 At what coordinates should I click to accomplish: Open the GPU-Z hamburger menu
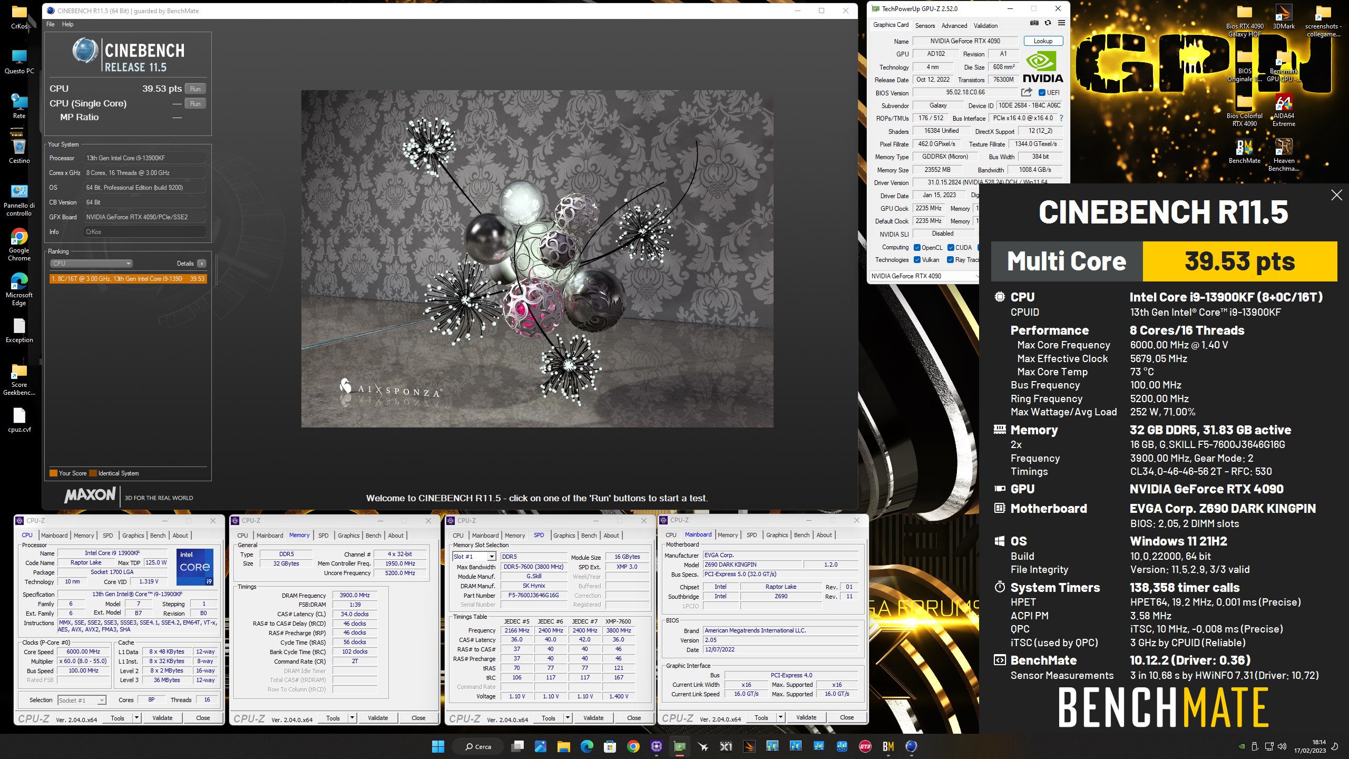tap(1061, 23)
